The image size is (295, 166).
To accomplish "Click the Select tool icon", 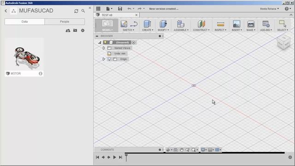I will point(283,24).
